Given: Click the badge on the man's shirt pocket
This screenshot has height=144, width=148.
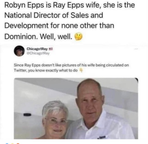Looking at the screenshot, I should 102,137.
